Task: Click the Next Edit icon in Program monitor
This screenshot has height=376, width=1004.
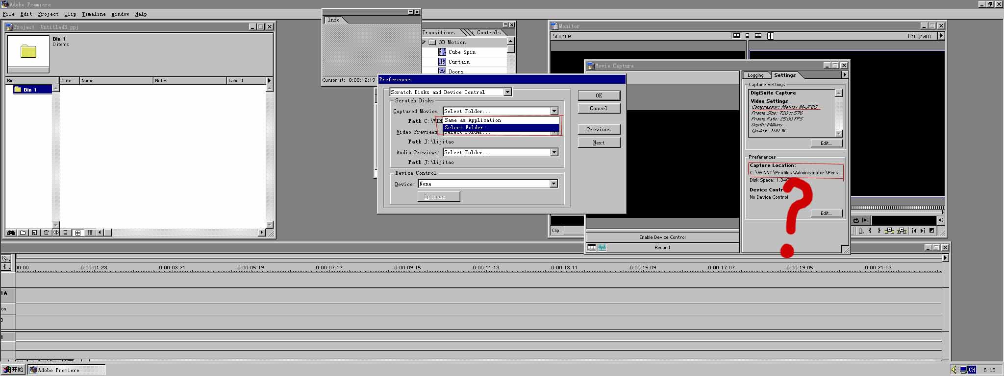Action: coord(923,231)
